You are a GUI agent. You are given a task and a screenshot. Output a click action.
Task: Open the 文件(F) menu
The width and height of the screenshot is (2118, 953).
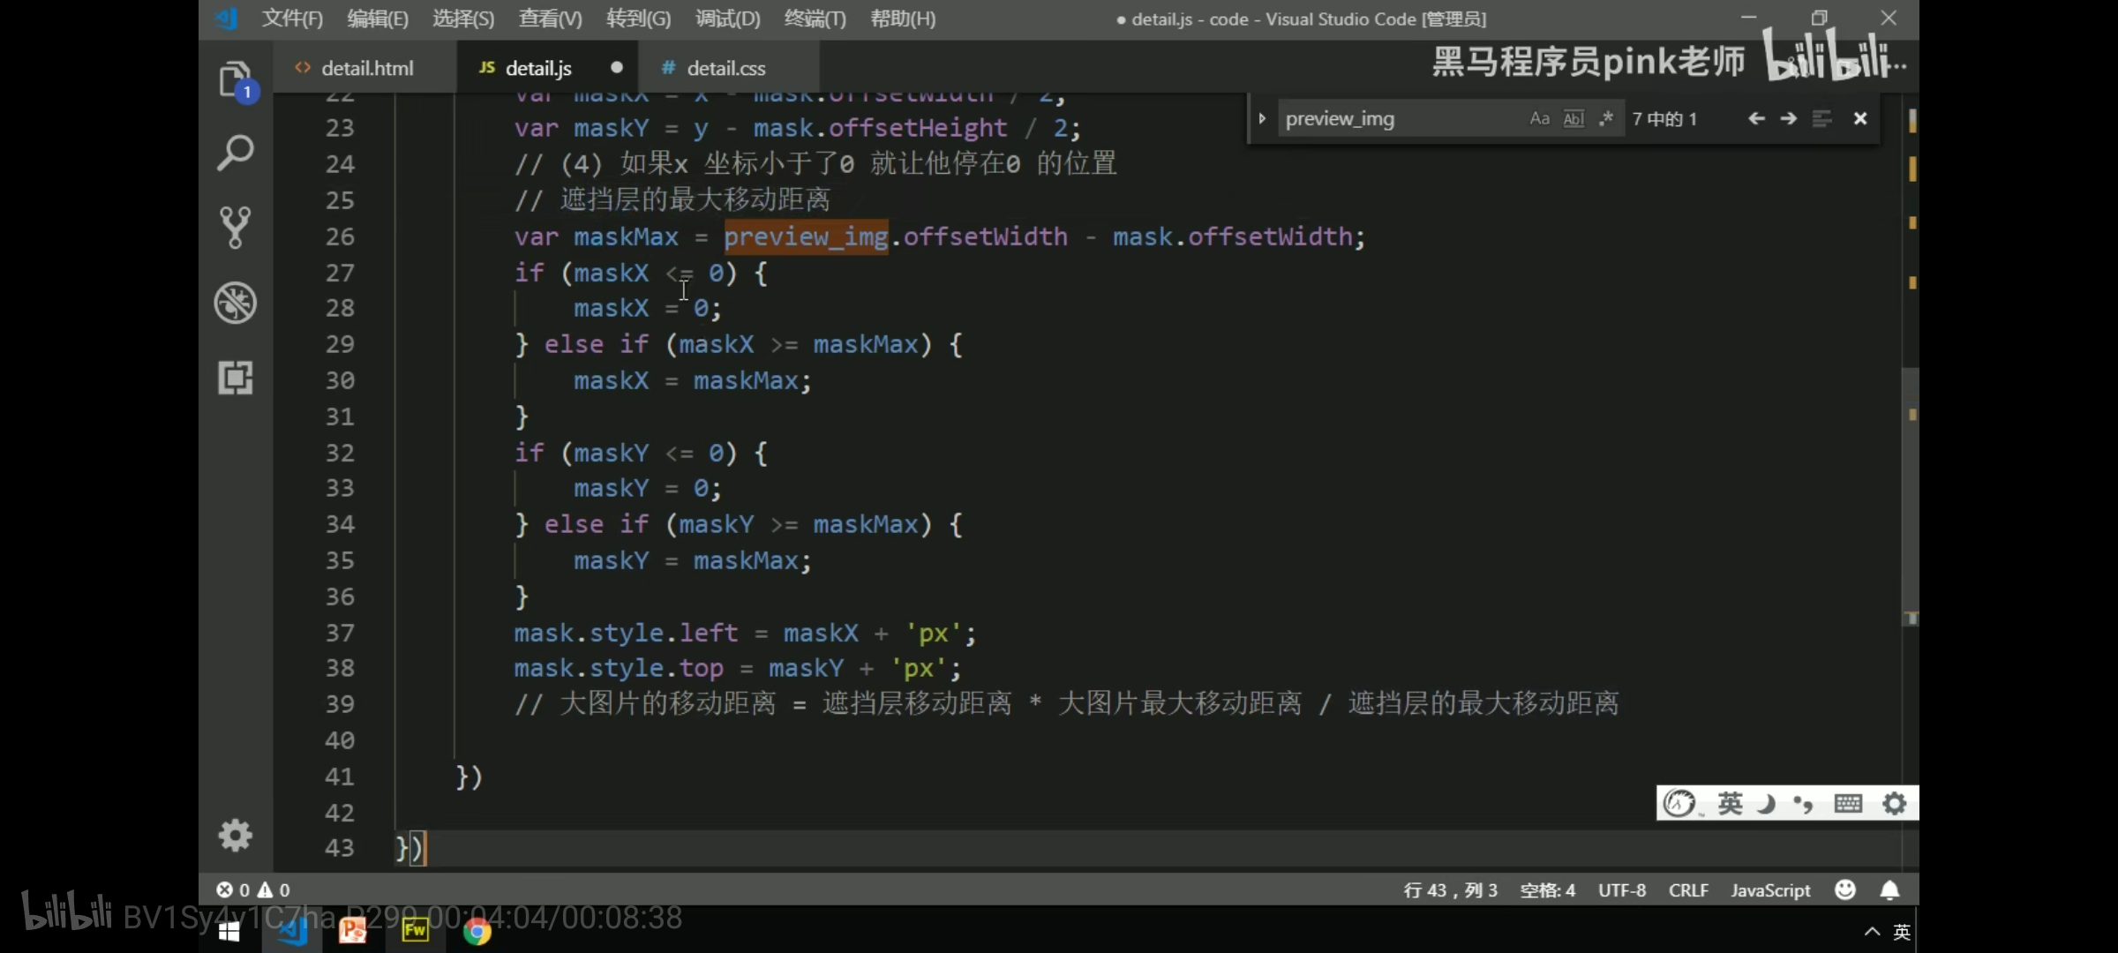(x=292, y=19)
